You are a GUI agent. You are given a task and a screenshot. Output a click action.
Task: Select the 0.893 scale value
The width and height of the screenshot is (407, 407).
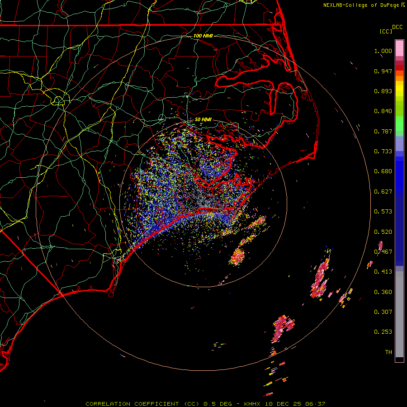tap(383, 91)
